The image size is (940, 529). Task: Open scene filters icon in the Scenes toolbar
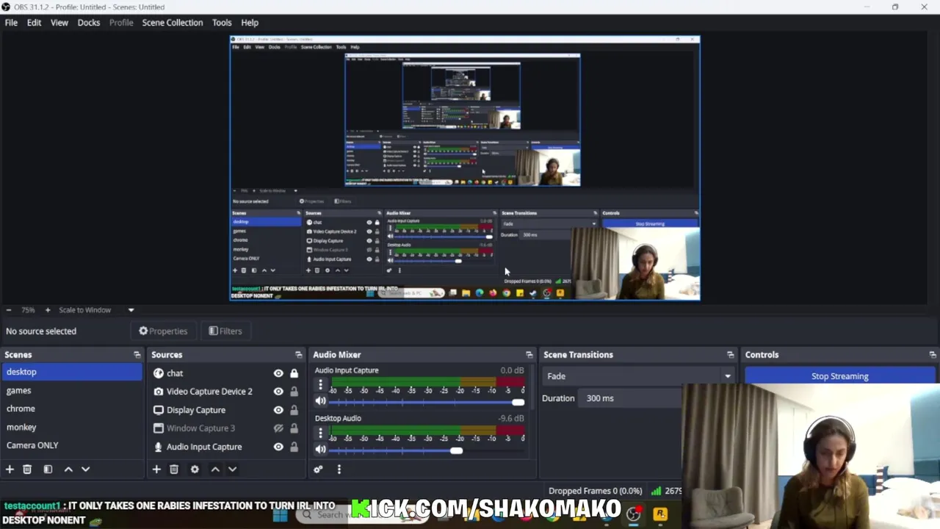(x=48, y=469)
